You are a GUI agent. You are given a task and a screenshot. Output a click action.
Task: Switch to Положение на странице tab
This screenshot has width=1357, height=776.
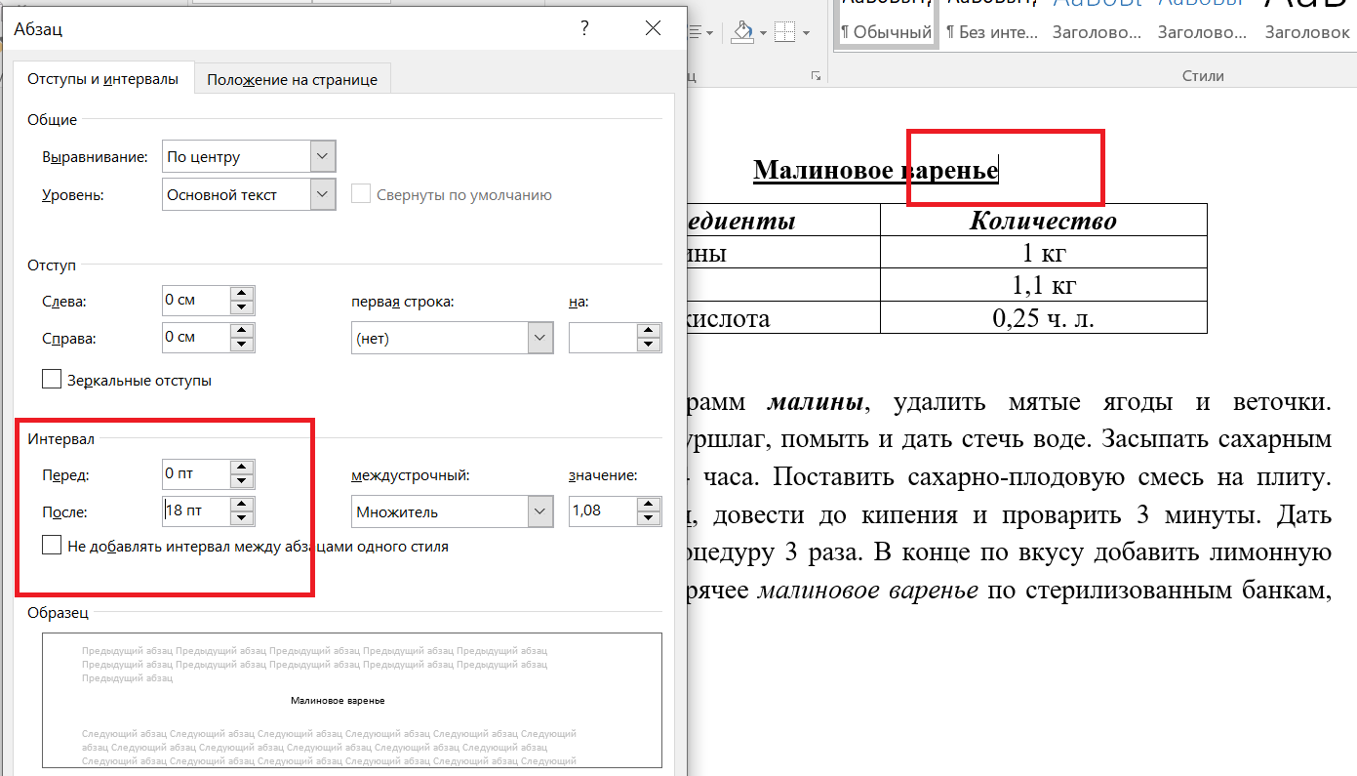point(292,79)
